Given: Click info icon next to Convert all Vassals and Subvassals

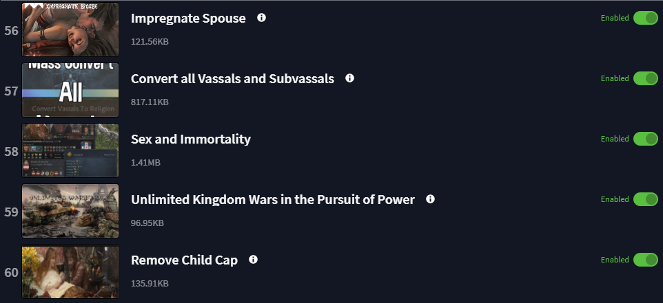Looking at the screenshot, I should pyautogui.click(x=349, y=78).
